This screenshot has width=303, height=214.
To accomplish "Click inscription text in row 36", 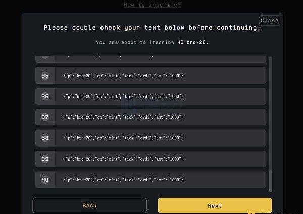I will [x=123, y=96].
